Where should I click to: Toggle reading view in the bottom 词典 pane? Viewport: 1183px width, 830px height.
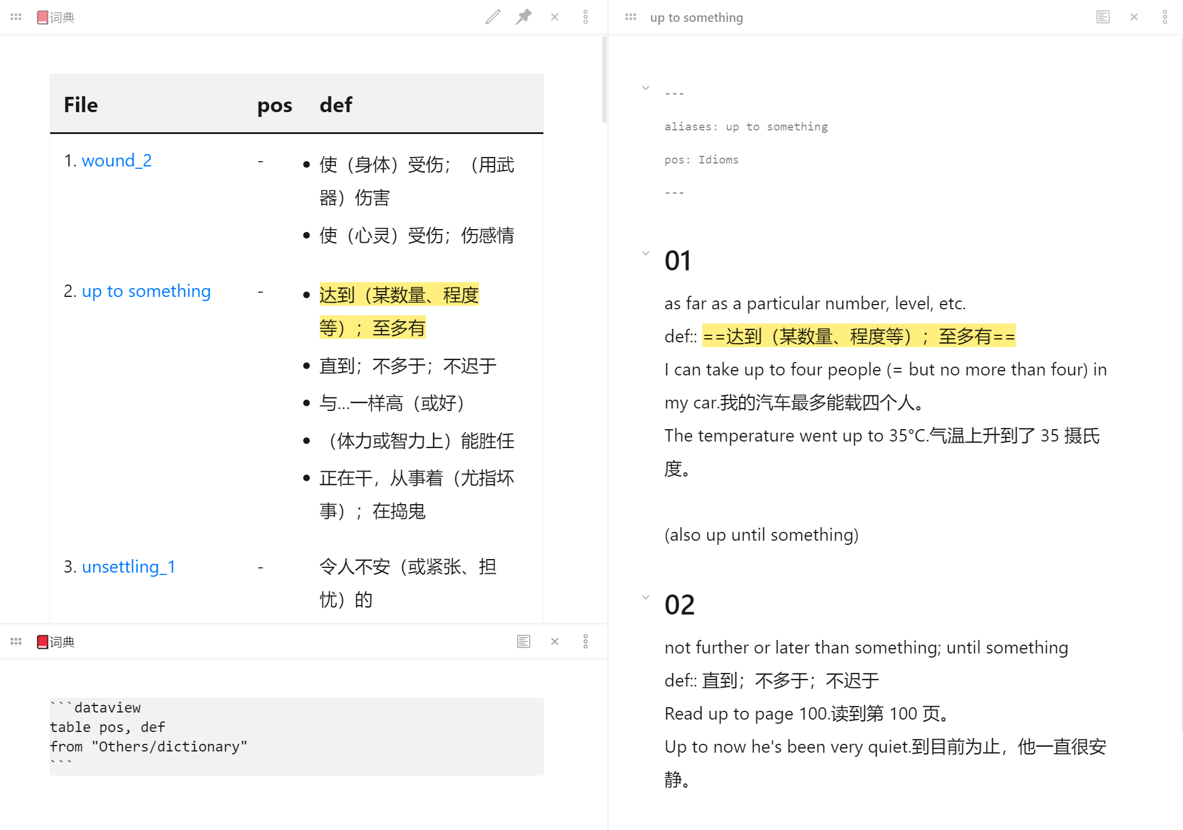523,641
